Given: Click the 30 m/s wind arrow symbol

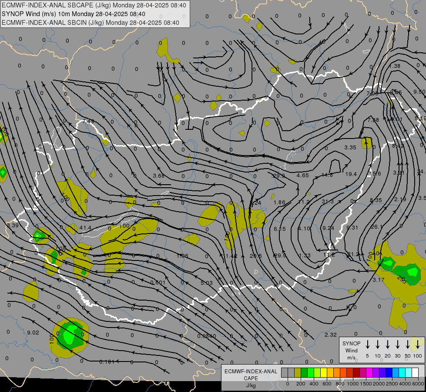Looking at the screenshot, I should pos(397,344).
